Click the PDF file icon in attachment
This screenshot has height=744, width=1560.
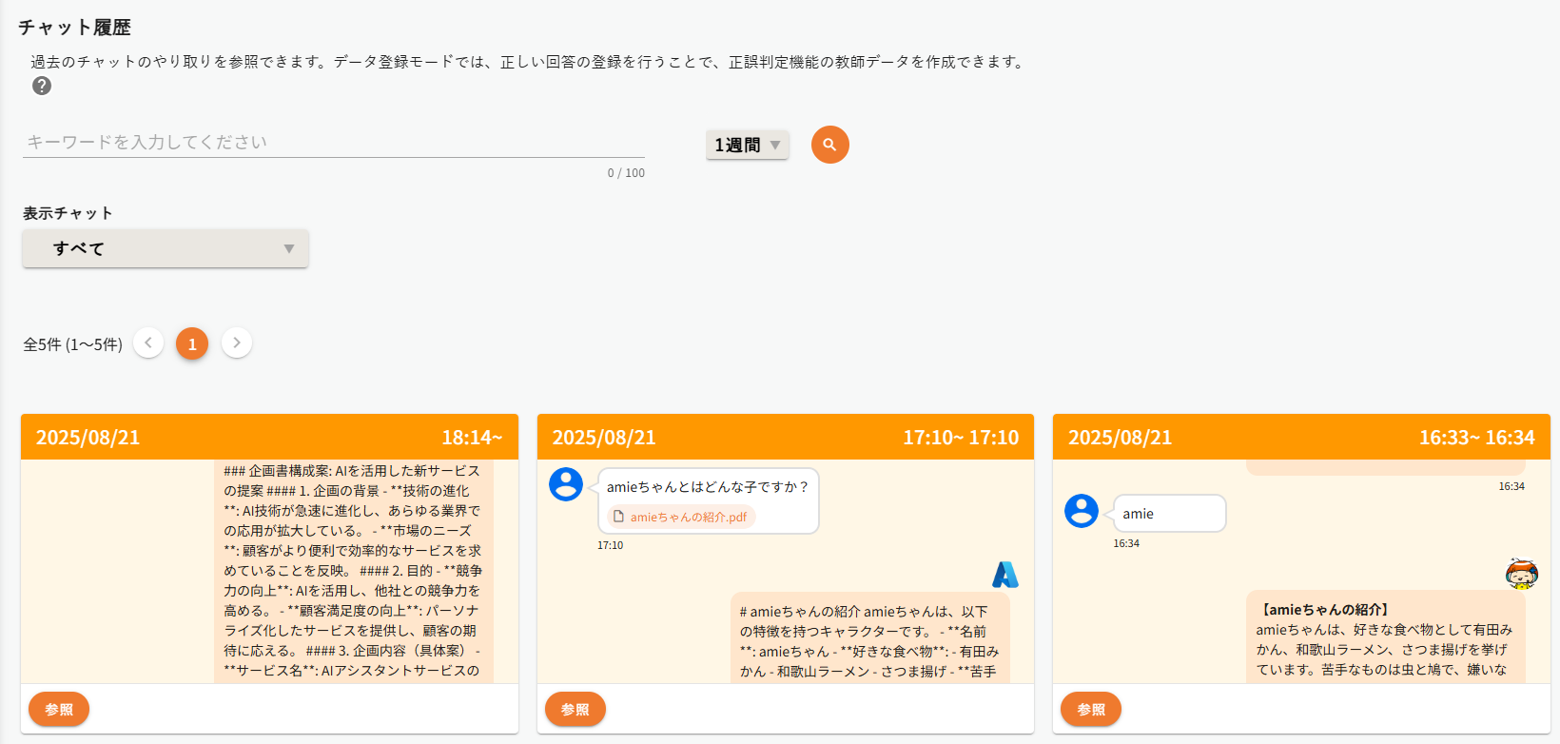coord(618,517)
